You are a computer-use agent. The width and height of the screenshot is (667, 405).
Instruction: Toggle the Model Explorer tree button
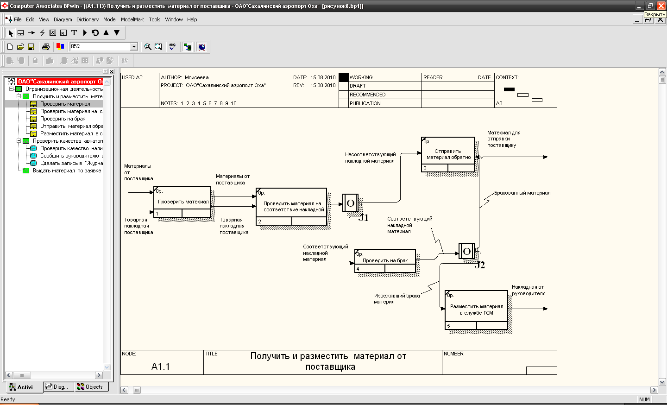pyautogui.click(x=187, y=47)
